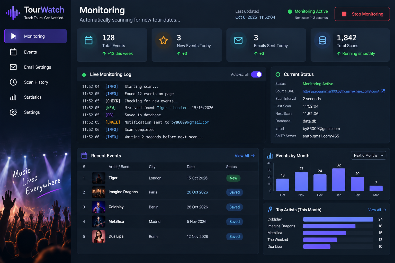
Task: Click the Coldplay thumbnail in Recent Events
Action: click(99, 207)
